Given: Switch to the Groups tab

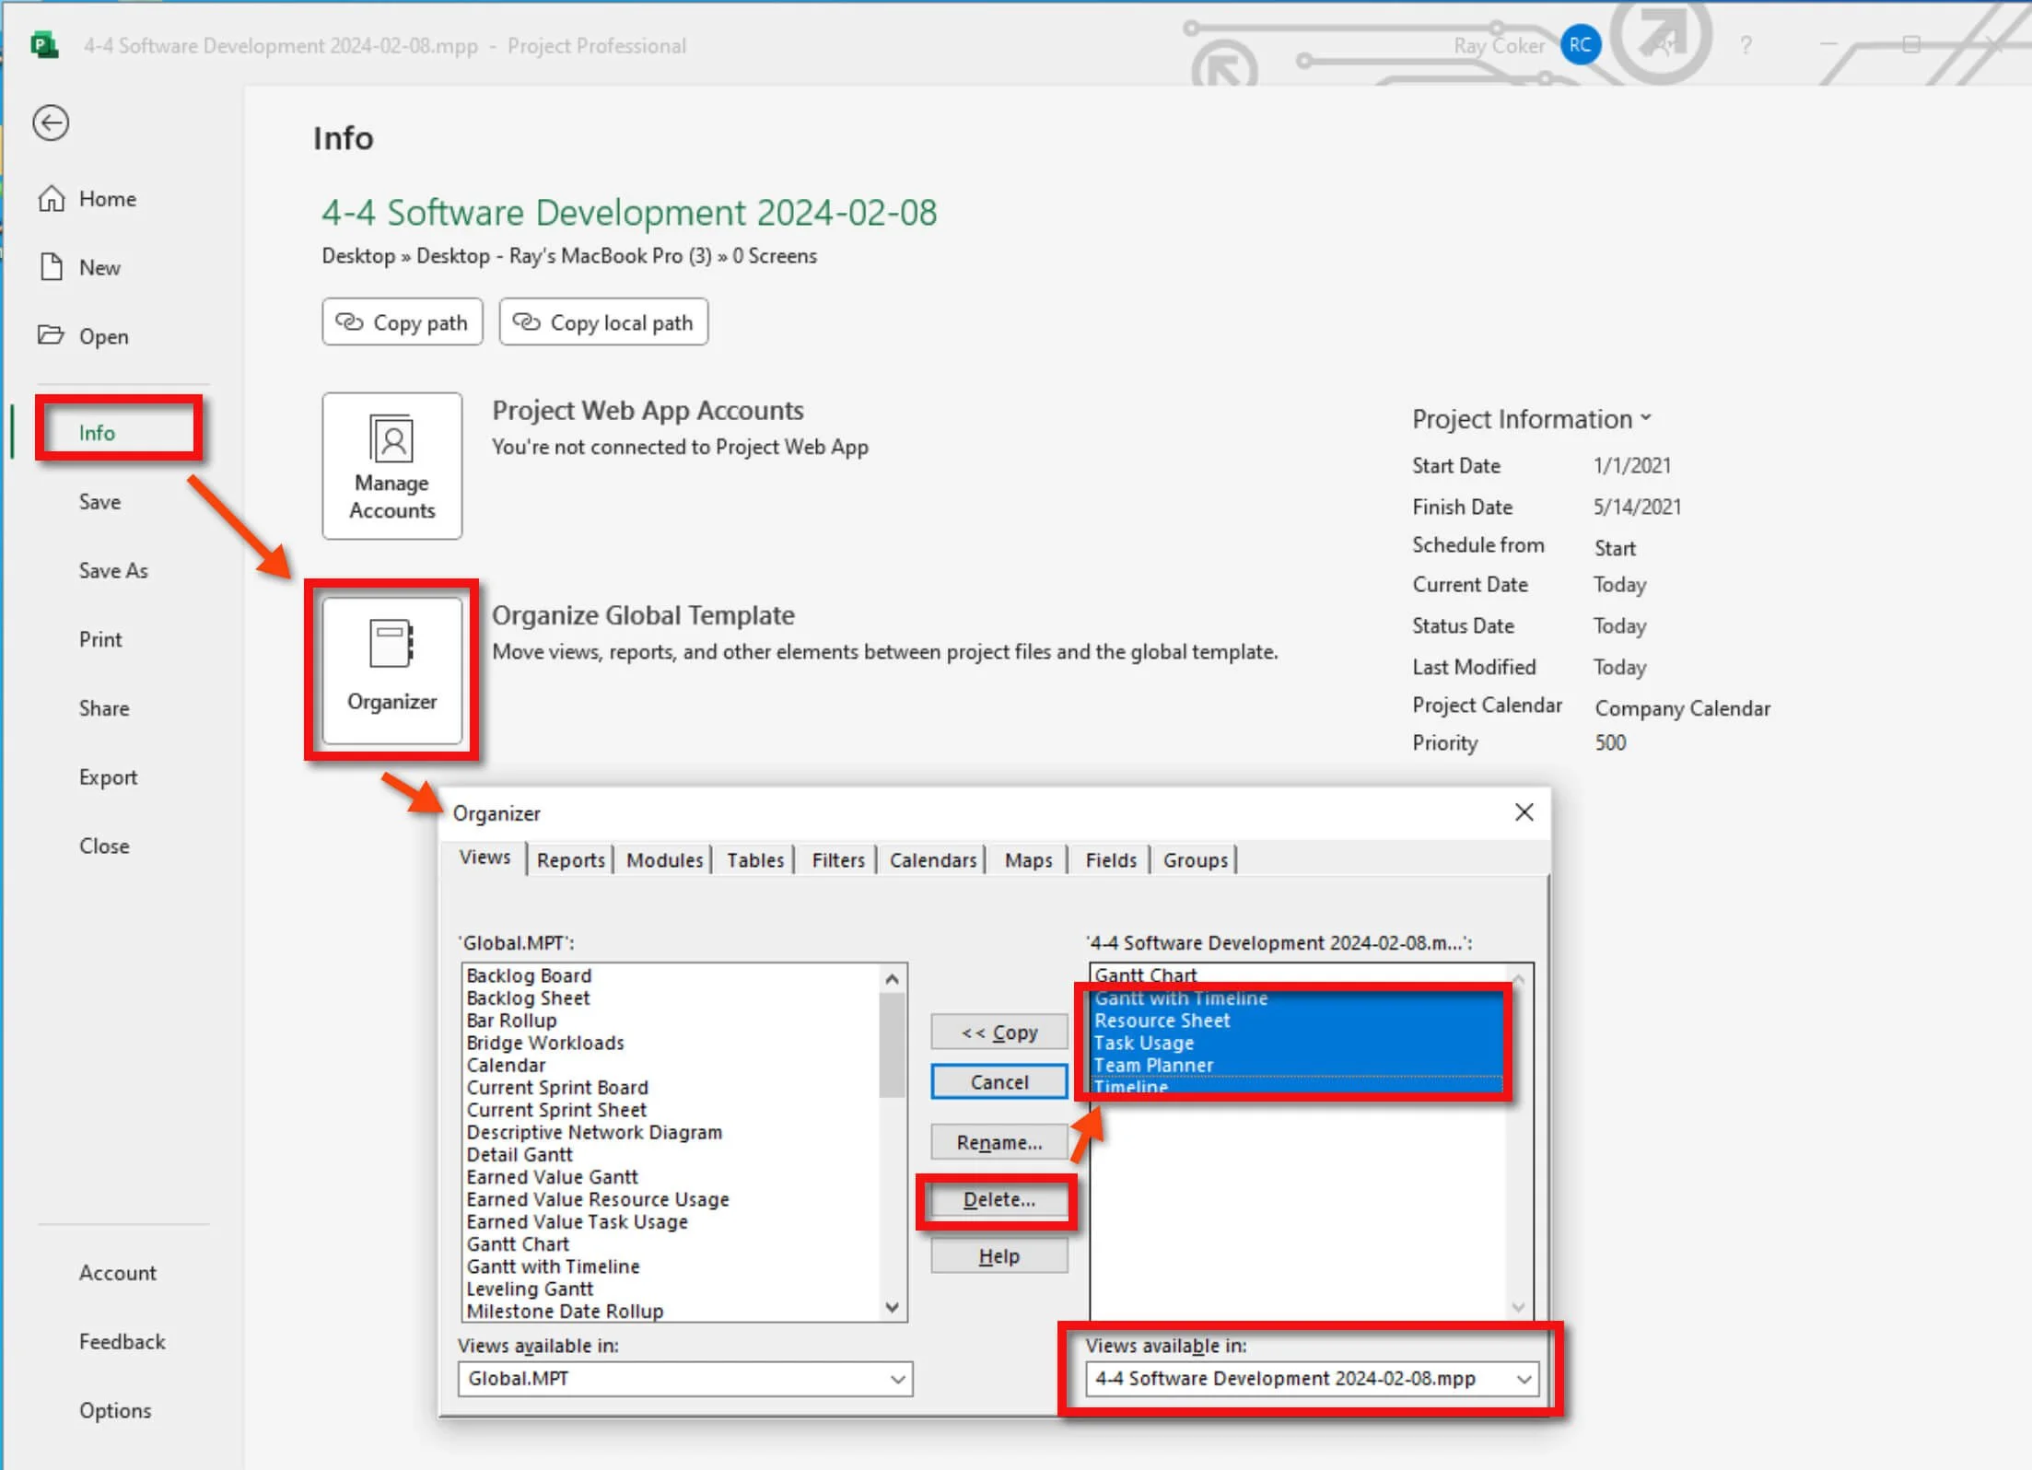Looking at the screenshot, I should (1195, 859).
